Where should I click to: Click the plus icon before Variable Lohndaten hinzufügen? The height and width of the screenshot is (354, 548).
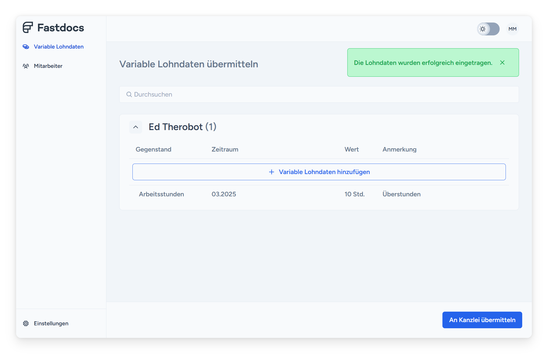click(272, 172)
